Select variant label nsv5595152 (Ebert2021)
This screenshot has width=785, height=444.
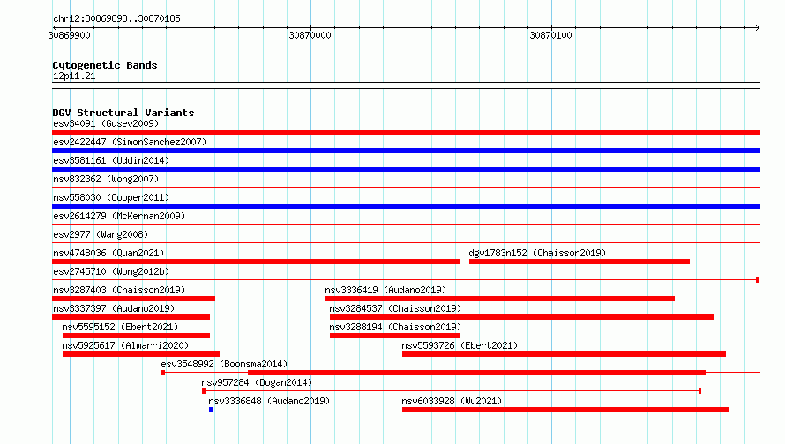coord(120,327)
